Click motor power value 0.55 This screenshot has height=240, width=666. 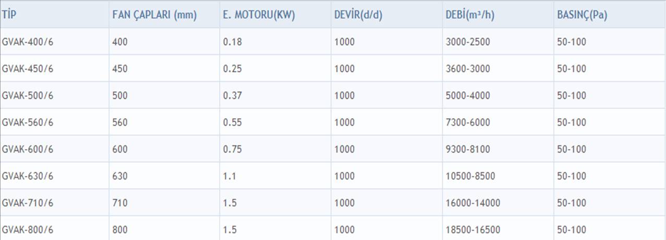click(232, 122)
